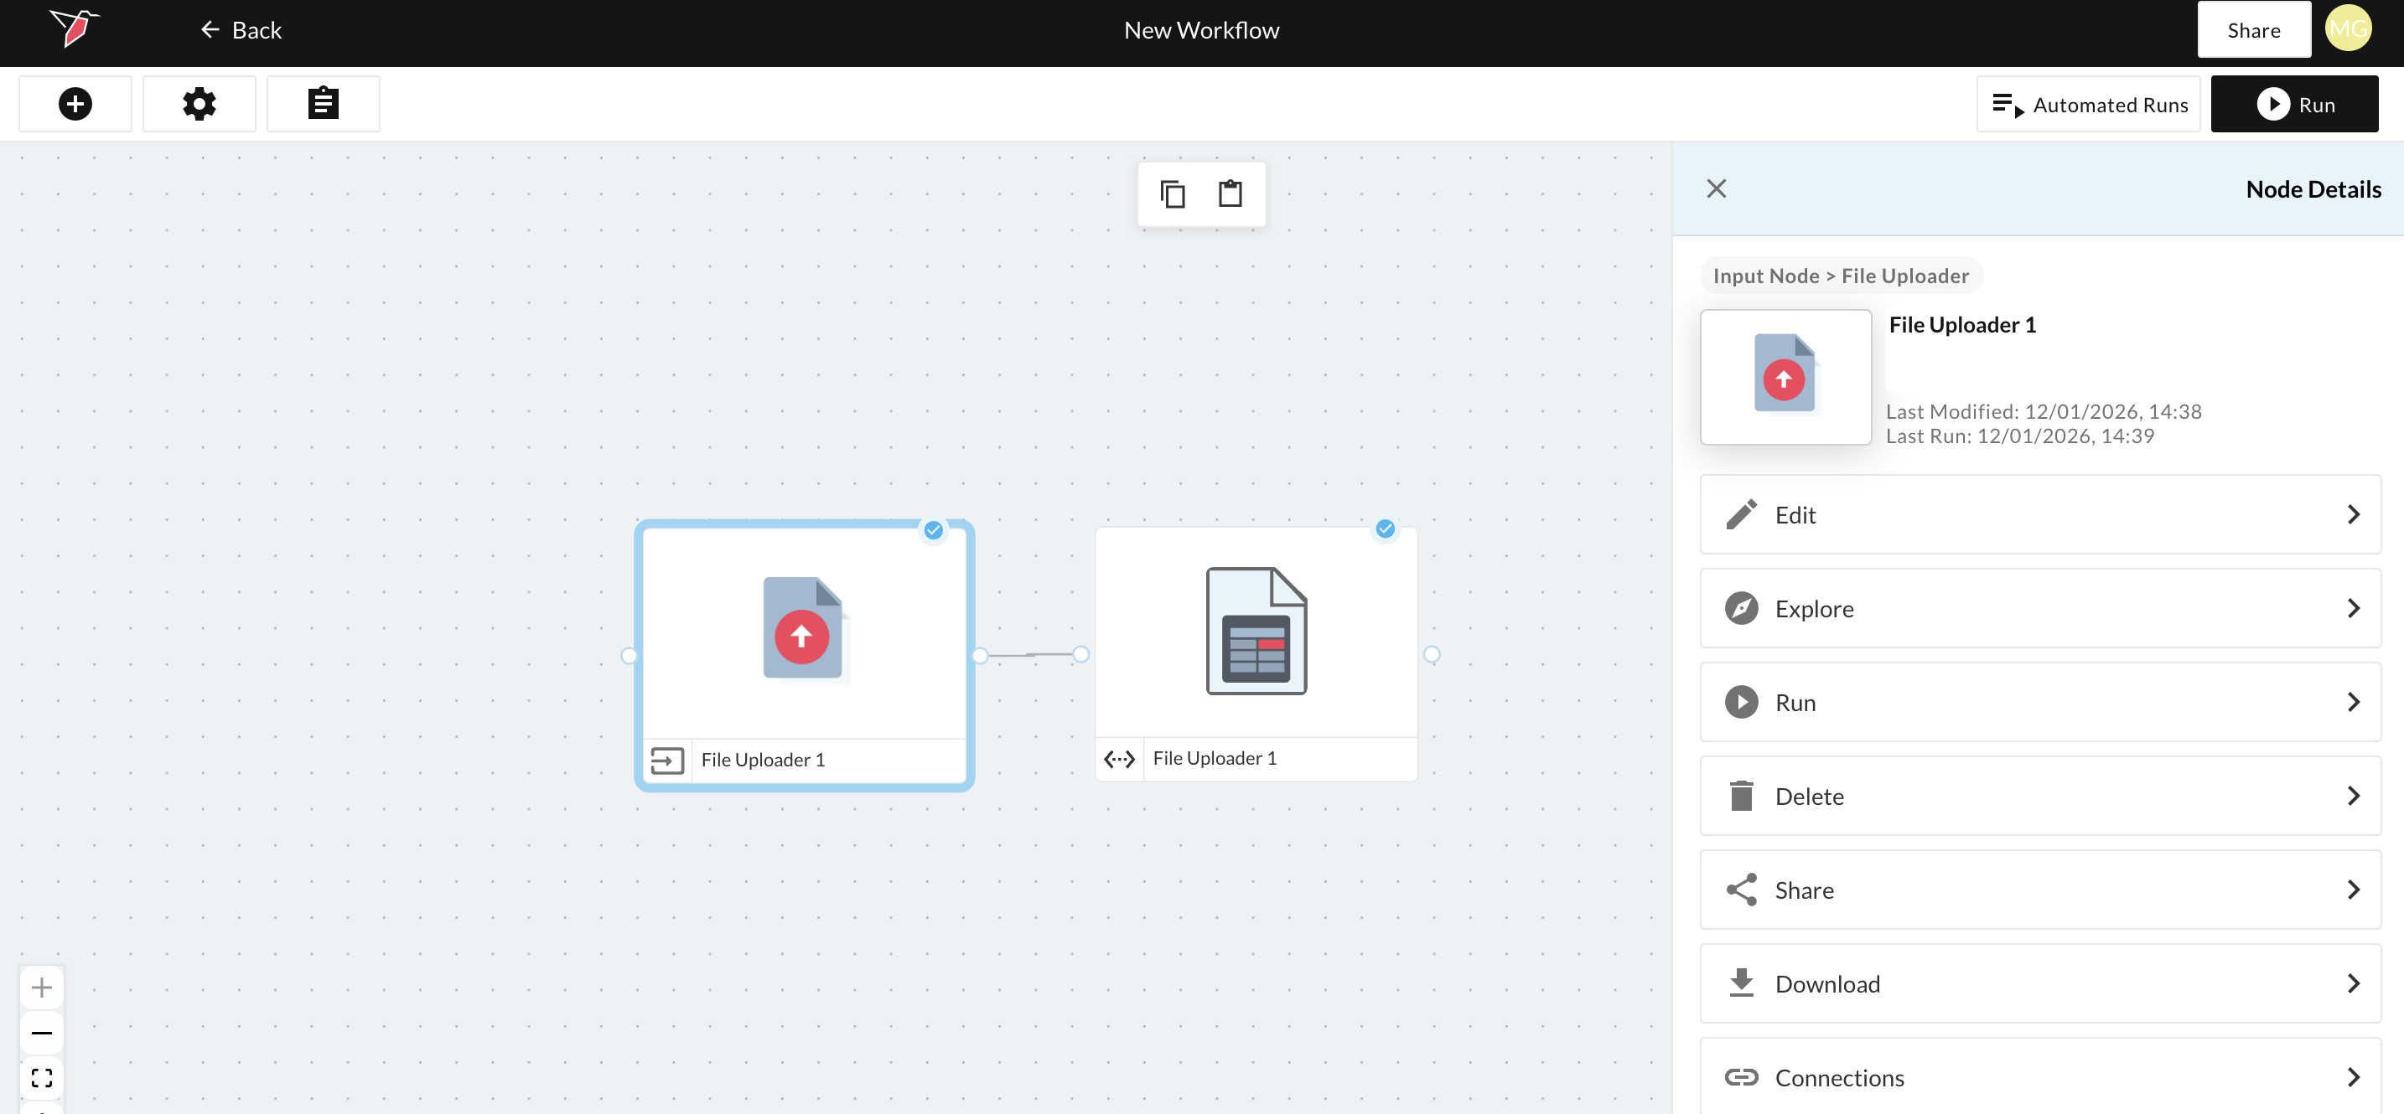The image size is (2404, 1114).
Task: Close the Node Details panel
Action: (x=1715, y=188)
